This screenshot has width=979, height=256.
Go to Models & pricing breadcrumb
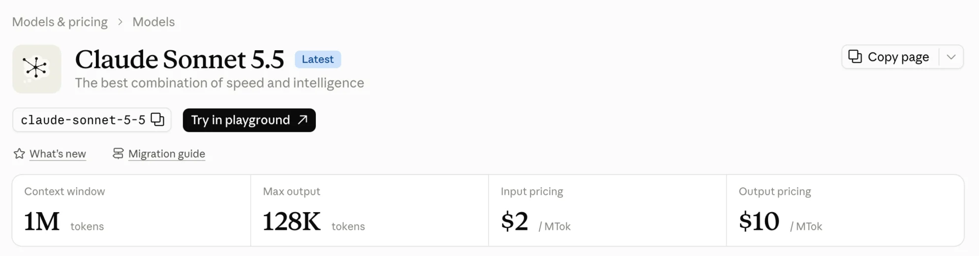(60, 22)
